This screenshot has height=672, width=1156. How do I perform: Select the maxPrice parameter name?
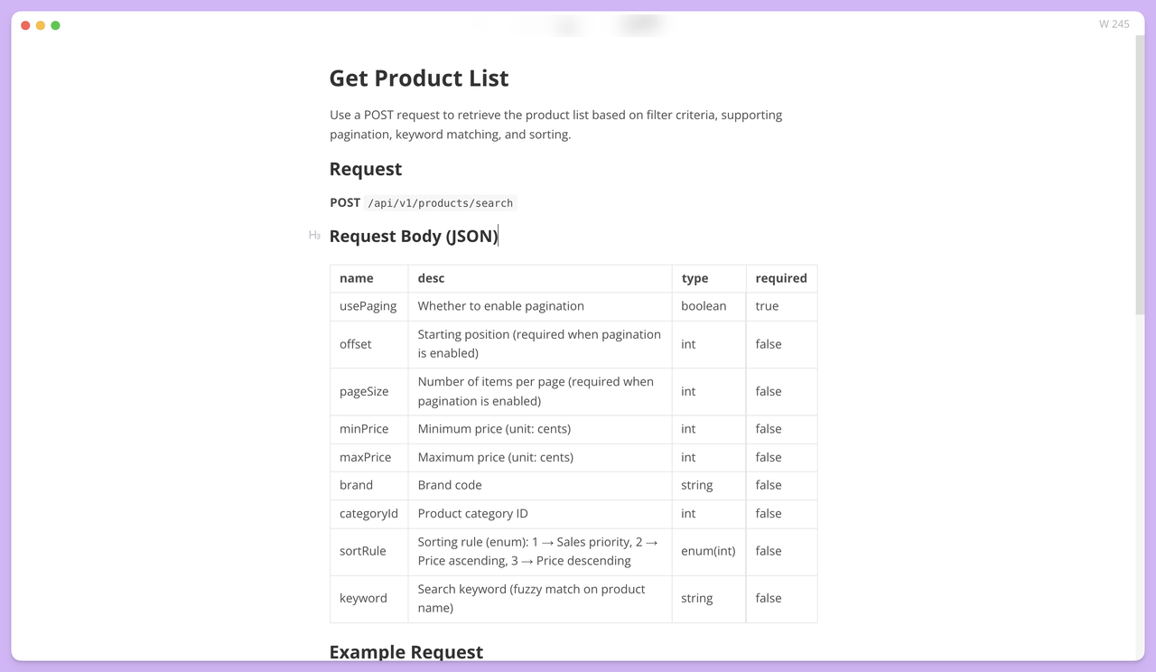tap(367, 457)
